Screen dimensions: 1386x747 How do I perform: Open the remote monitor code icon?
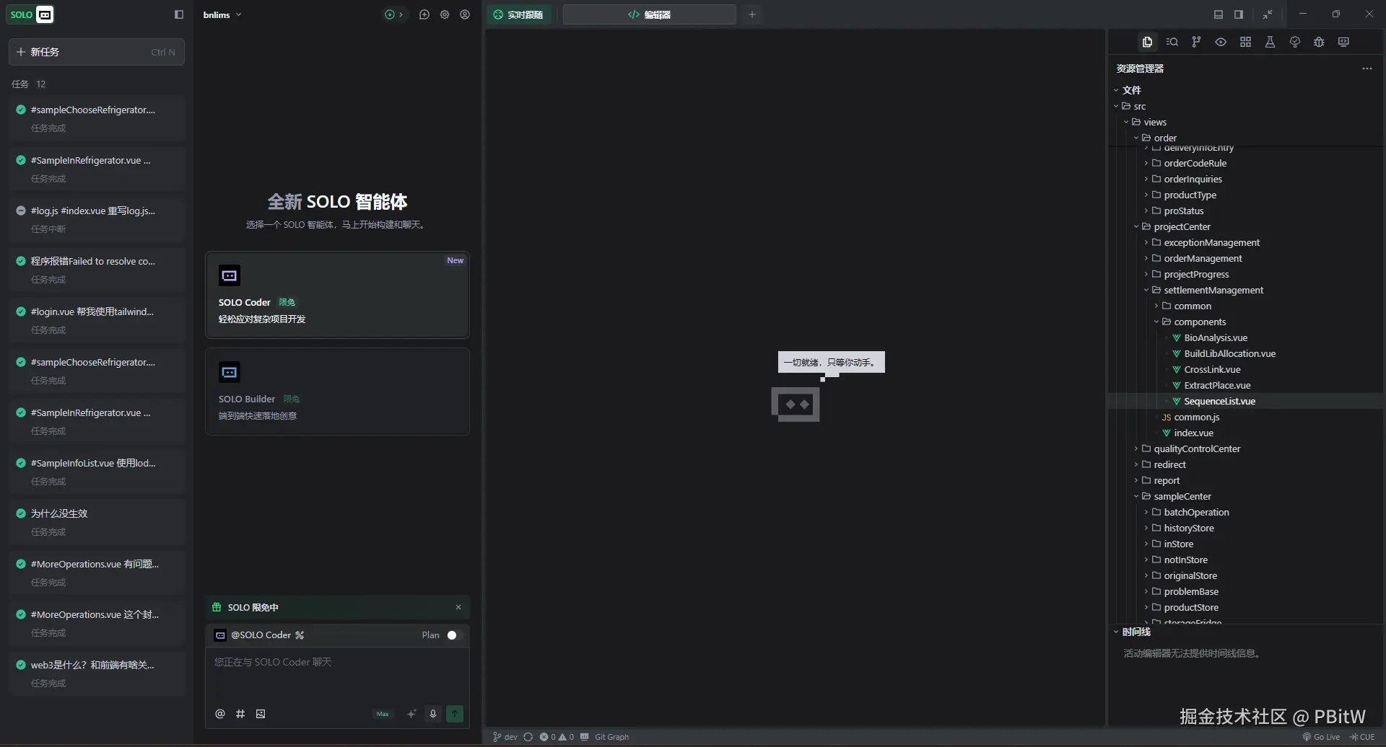(x=1343, y=42)
